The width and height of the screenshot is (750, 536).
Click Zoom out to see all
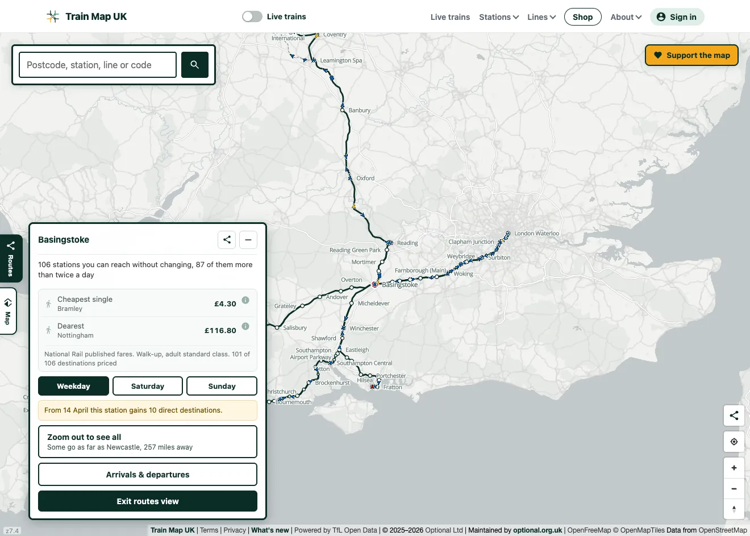[148, 442]
